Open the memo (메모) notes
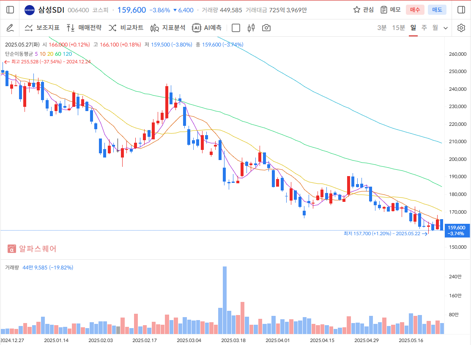This screenshot has width=471, height=345. click(391, 10)
